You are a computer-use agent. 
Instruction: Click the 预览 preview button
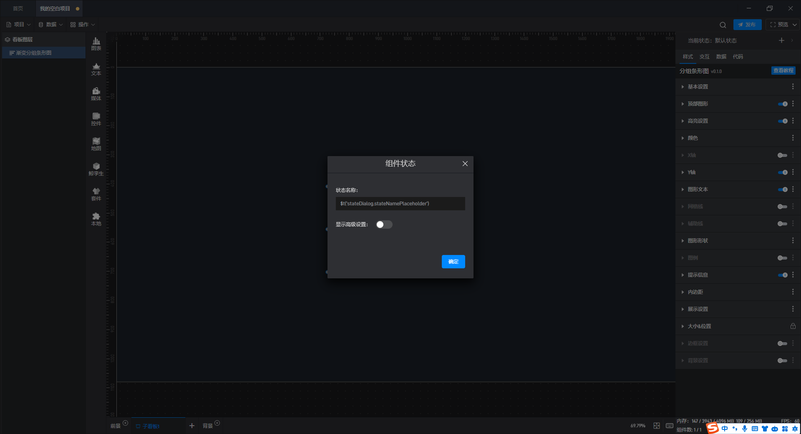779,25
